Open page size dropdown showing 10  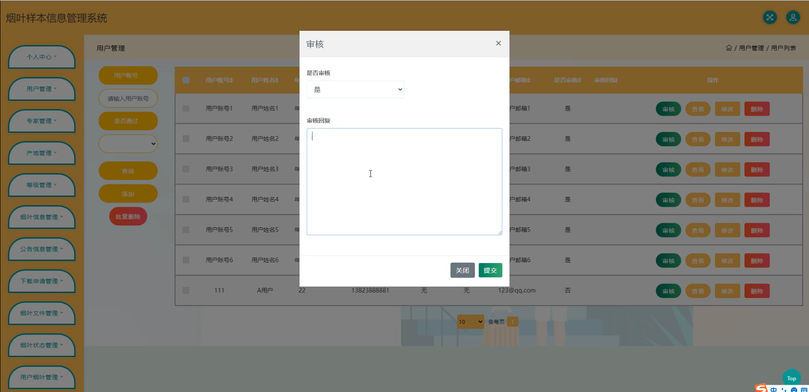coord(471,322)
